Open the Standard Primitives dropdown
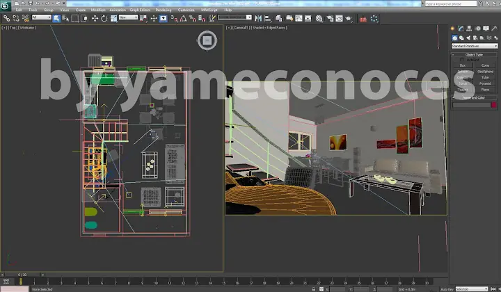The height and width of the screenshot is (292, 501). point(475,46)
